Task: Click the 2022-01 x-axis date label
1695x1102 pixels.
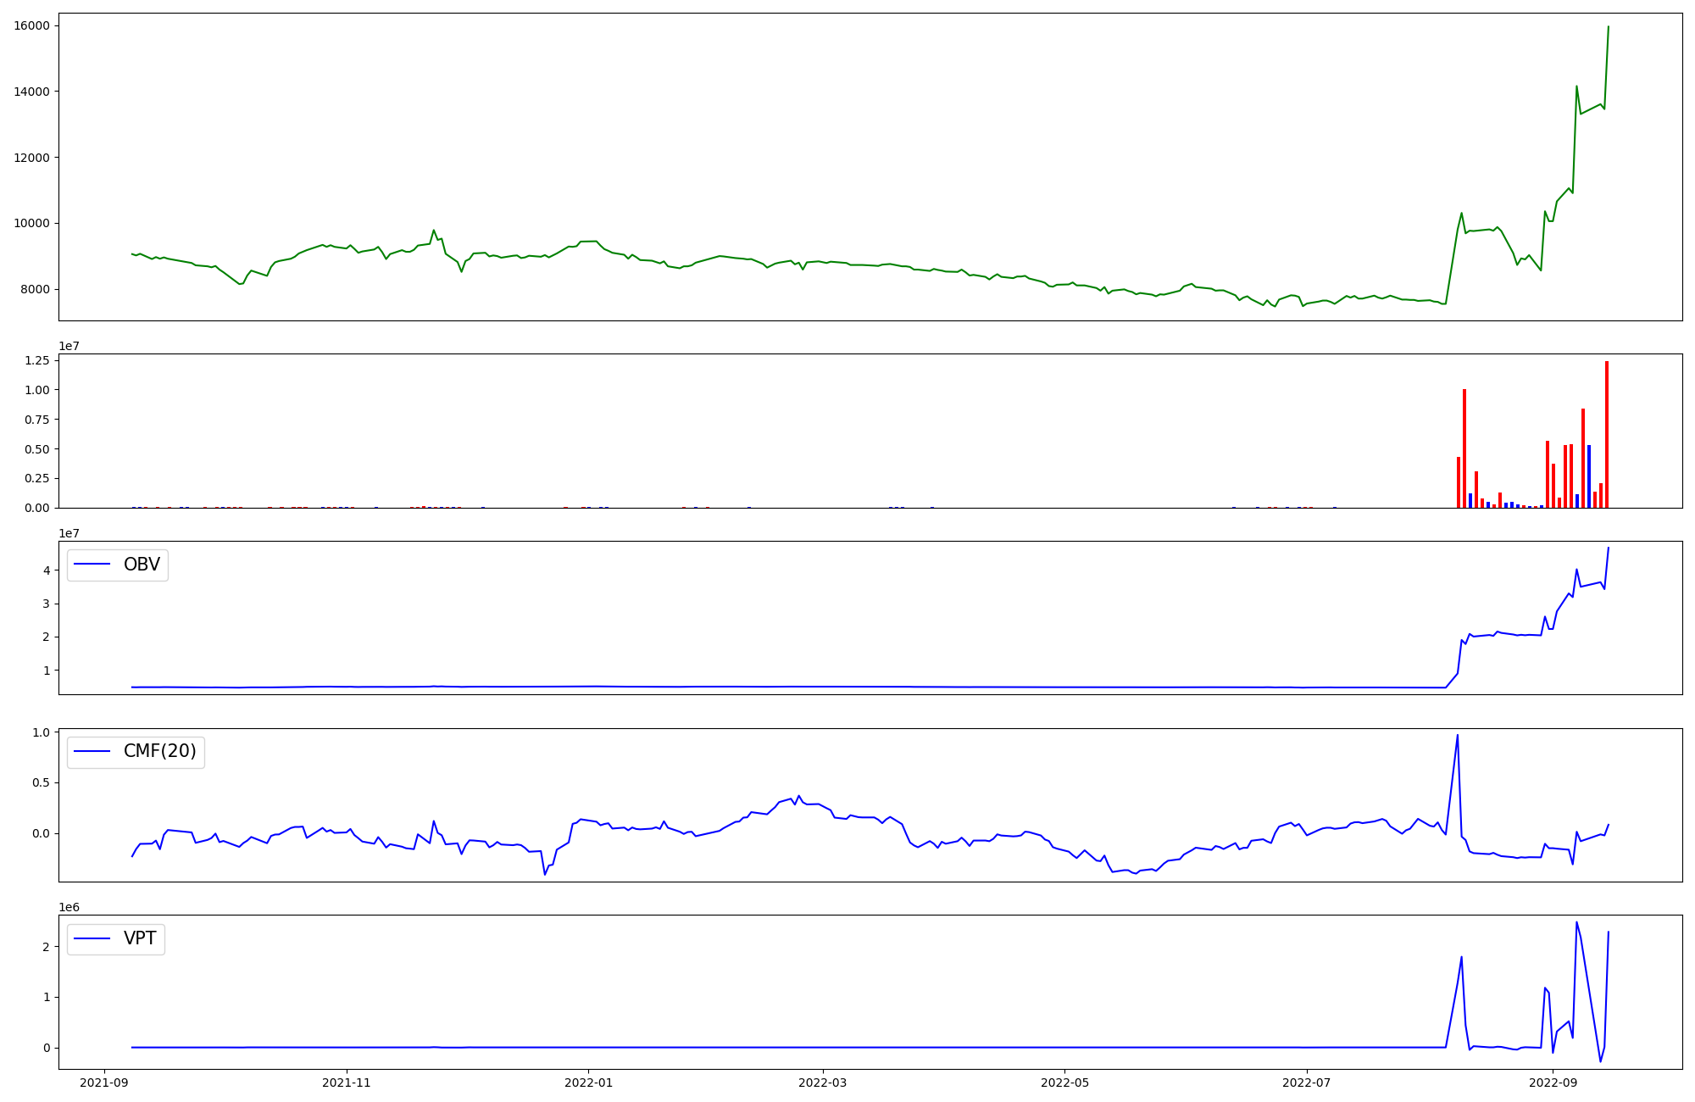Action: pos(588,1083)
